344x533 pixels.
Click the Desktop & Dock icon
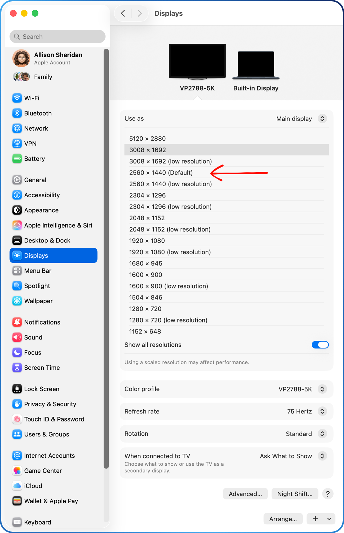click(17, 241)
